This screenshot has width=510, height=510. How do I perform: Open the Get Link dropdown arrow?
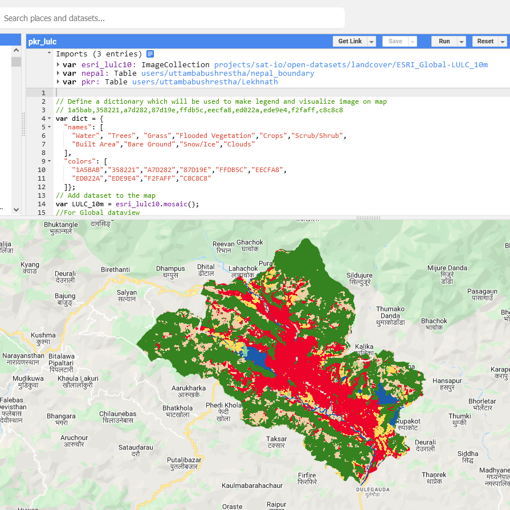coord(372,42)
